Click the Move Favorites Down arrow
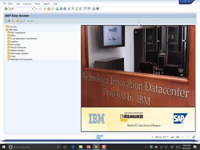The width and height of the screenshot is (200, 150). coord(28,21)
